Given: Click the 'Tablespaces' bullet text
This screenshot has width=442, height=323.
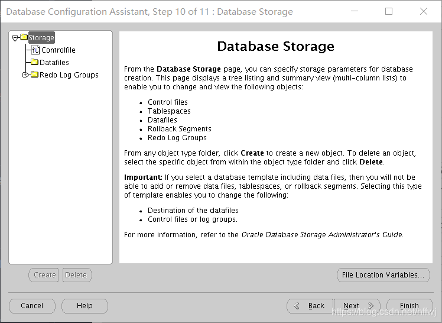Looking at the screenshot, I should coord(169,111).
